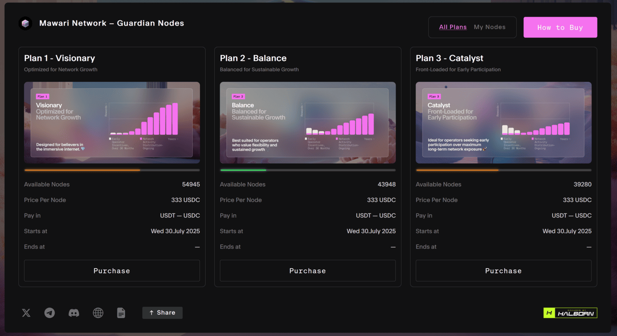Purchase Plan 1 - Visionary node
This screenshot has height=336, width=617.
[x=112, y=271]
